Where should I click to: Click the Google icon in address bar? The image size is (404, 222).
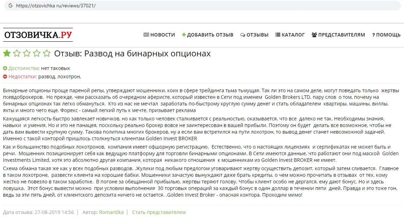(x=10, y=6)
